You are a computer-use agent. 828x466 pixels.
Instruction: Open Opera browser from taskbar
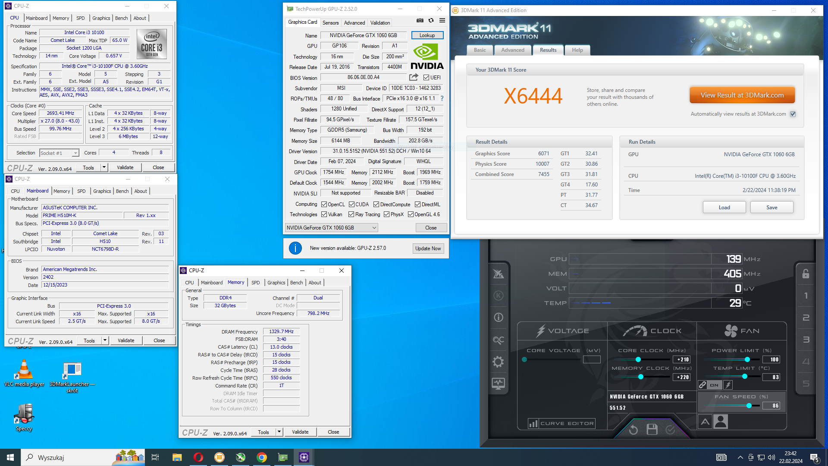tap(198, 457)
